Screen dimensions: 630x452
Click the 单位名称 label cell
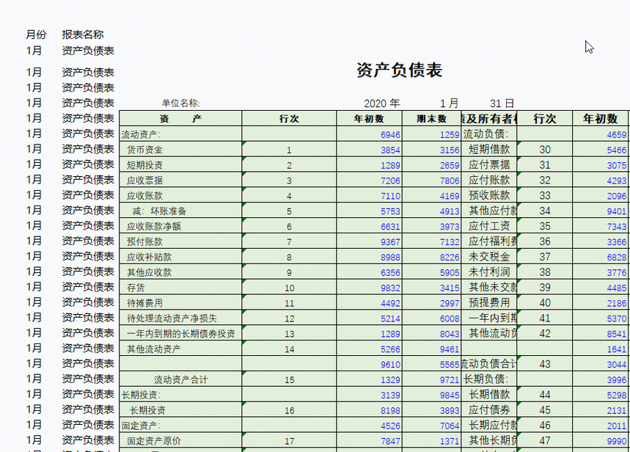pos(180,102)
